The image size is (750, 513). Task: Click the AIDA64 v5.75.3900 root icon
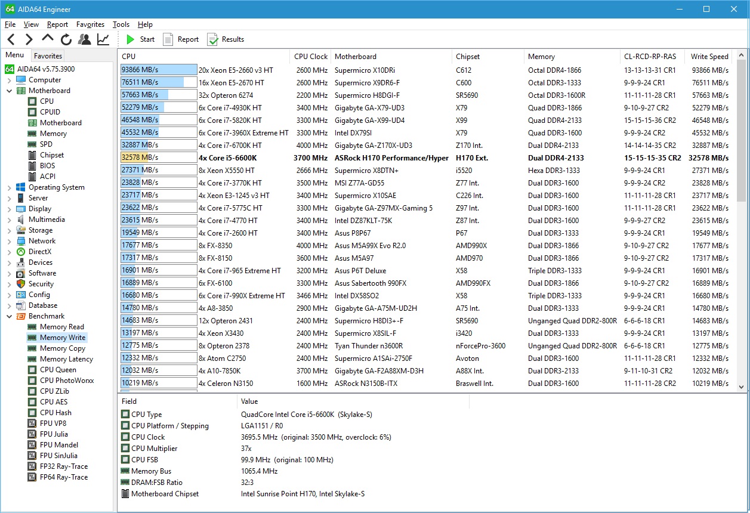pyautogui.click(x=10, y=69)
